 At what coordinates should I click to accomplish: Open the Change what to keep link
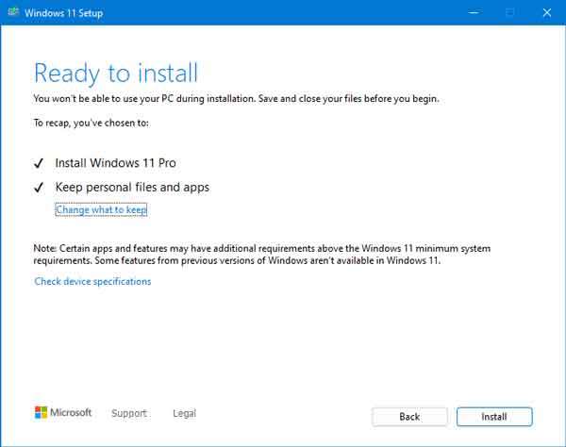pos(101,209)
